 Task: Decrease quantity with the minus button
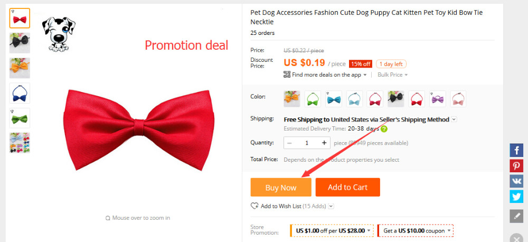(x=290, y=143)
